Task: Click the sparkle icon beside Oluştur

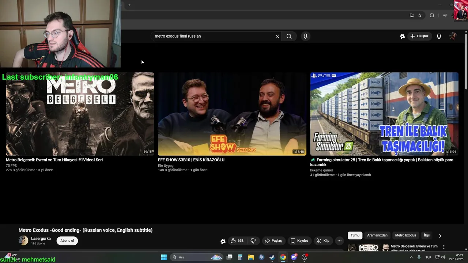Action: [x=402, y=36]
